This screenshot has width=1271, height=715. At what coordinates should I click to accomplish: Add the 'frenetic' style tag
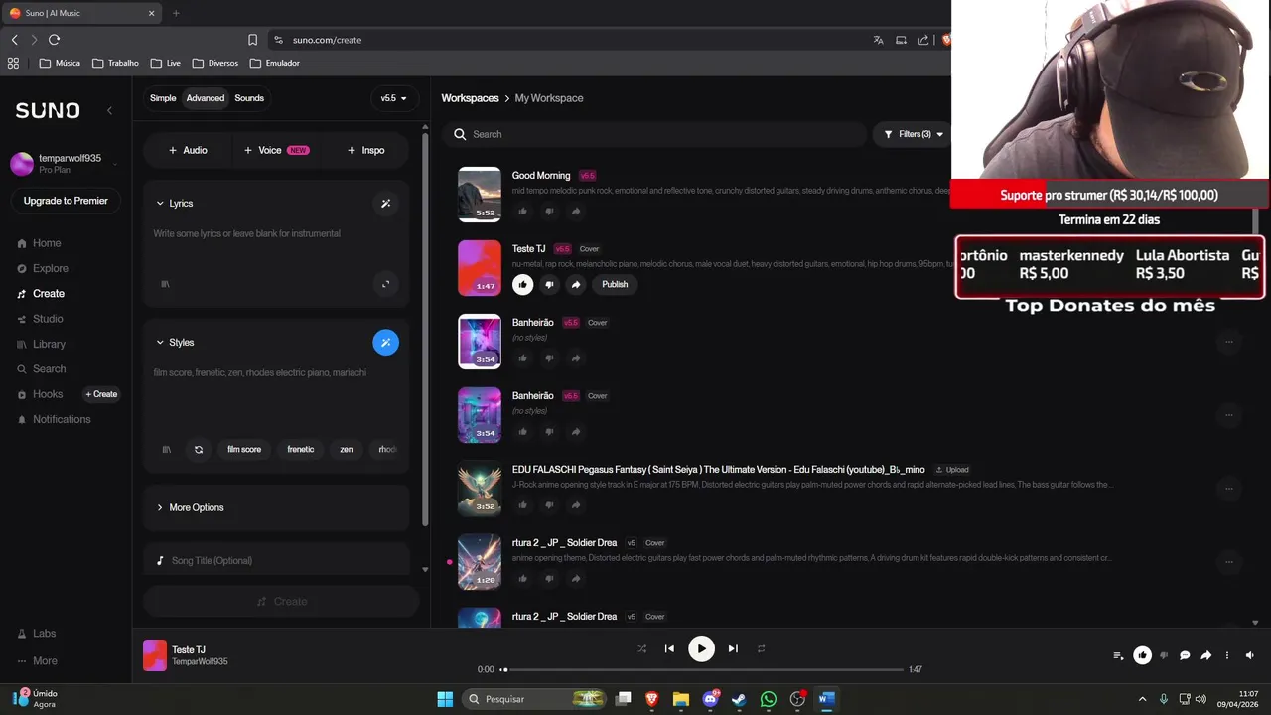[x=301, y=450]
